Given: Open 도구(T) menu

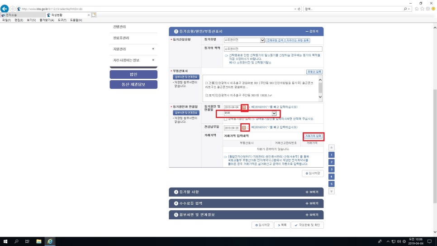Looking at the screenshot, I should pos(62,20).
